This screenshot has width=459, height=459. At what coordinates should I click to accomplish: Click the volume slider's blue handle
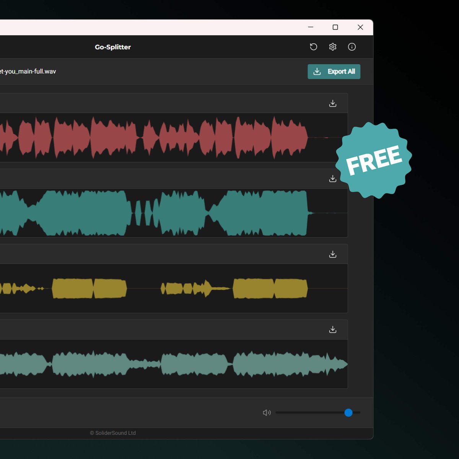(348, 413)
